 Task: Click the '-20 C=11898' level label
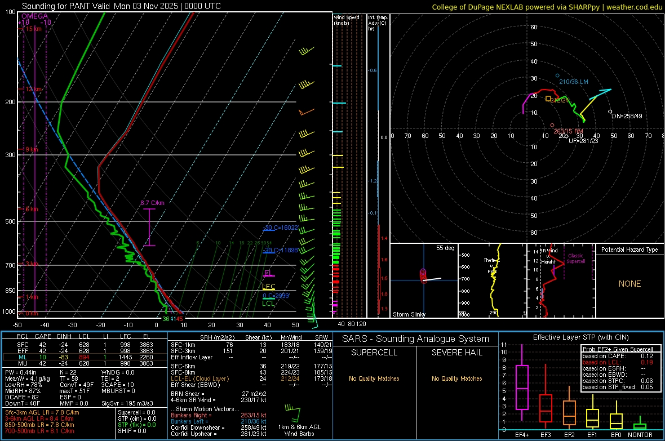click(280, 250)
